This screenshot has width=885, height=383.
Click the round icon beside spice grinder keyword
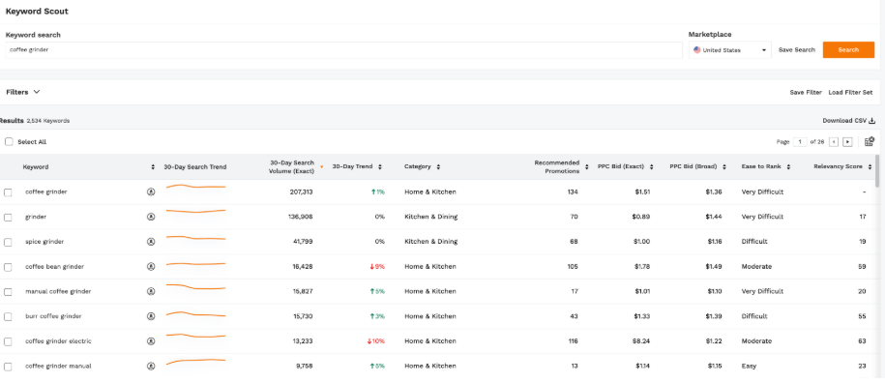(x=151, y=242)
